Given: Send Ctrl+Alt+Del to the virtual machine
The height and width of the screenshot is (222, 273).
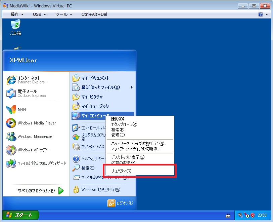Looking at the screenshot, I should pos(94,14).
